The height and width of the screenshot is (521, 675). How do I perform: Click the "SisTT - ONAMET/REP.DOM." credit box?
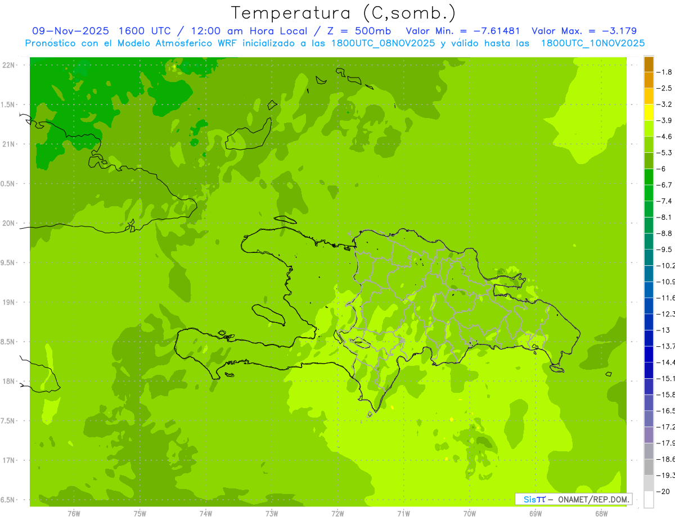point(574,499)
